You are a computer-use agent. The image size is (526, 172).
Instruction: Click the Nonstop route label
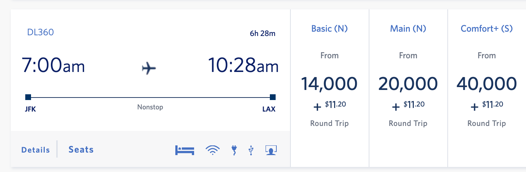point(150,107)
